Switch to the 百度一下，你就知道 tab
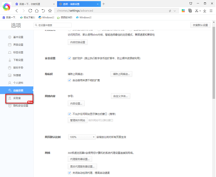Screen dimensions: 216x177 click(x=35, y=4)
